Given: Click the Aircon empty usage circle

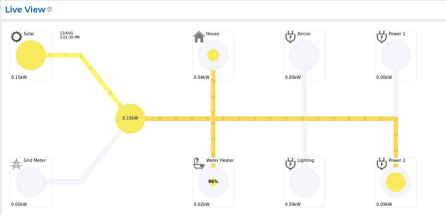Looking at the screenshot, I should [x=305, y=55].
